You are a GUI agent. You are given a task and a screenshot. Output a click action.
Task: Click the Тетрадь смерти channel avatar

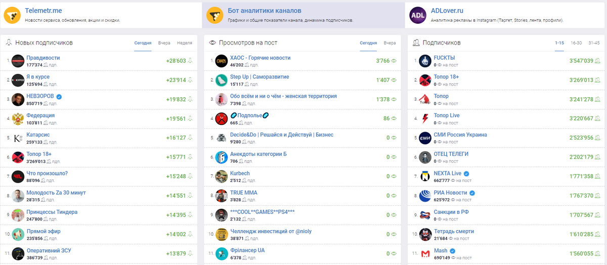coord(425,235)
